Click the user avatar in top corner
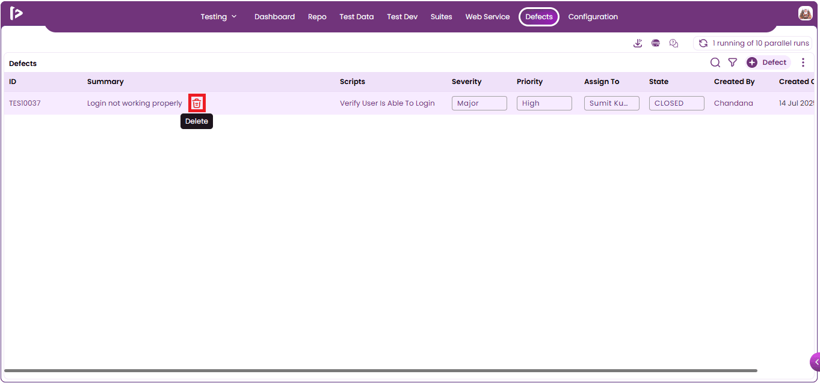 [x=806, y=13]
